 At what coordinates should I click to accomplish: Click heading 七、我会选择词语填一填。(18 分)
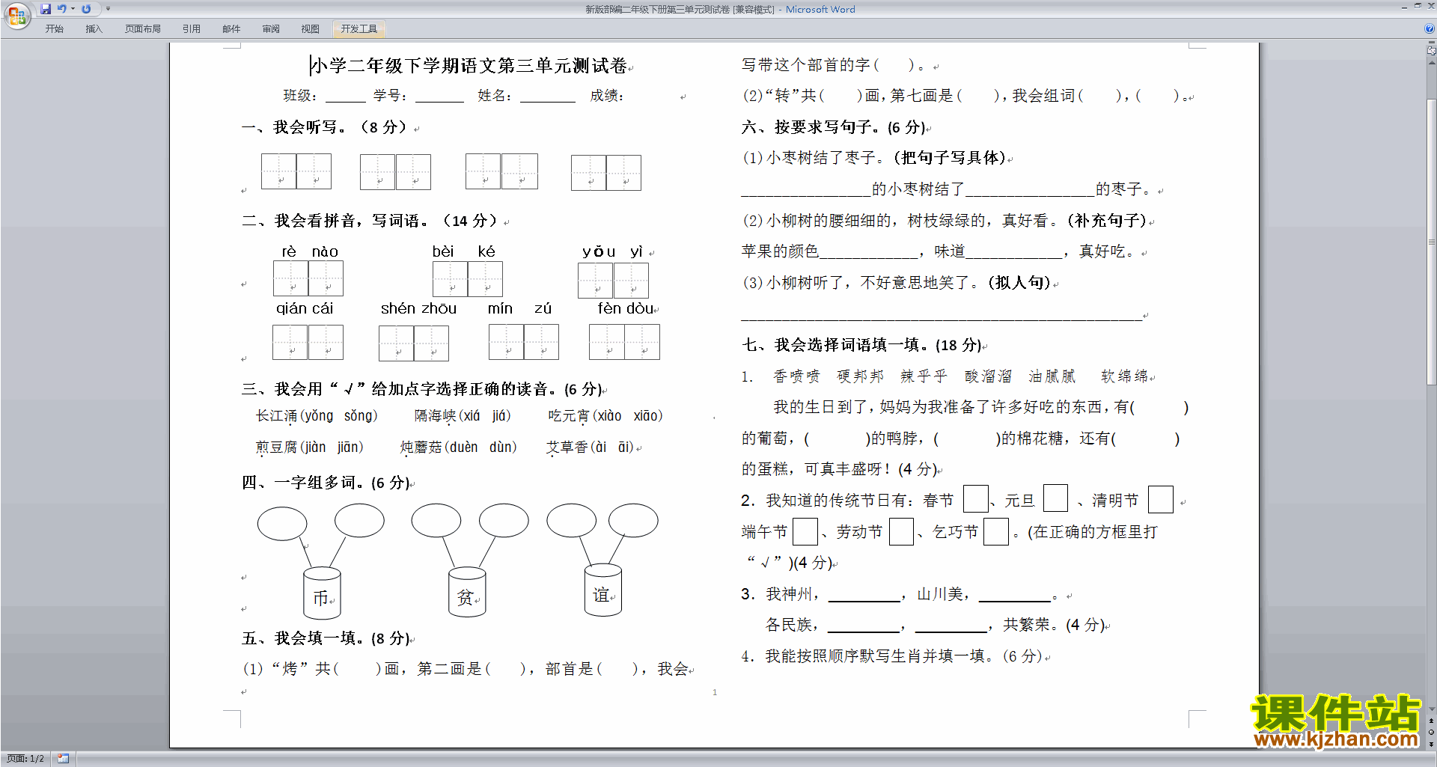coord(861,345)
